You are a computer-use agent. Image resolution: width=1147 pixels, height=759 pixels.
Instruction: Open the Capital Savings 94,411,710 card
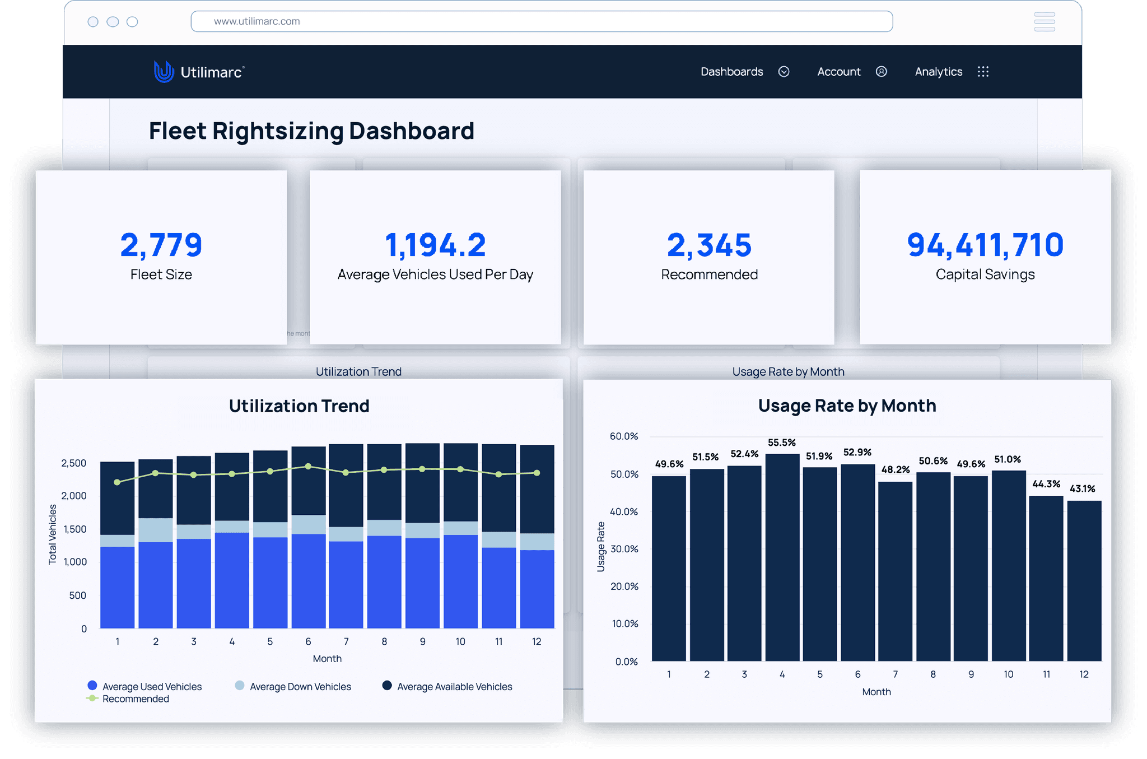(x=985, y=257)
